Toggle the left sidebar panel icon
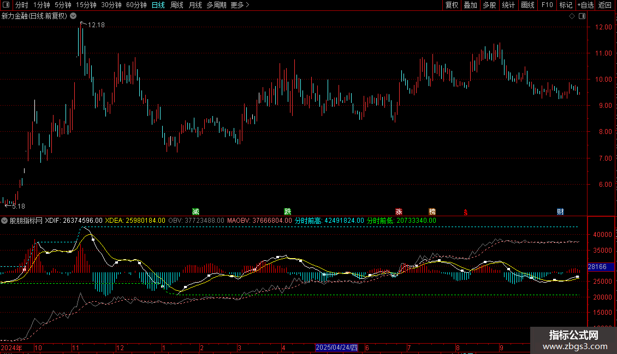 click(6, 5)
